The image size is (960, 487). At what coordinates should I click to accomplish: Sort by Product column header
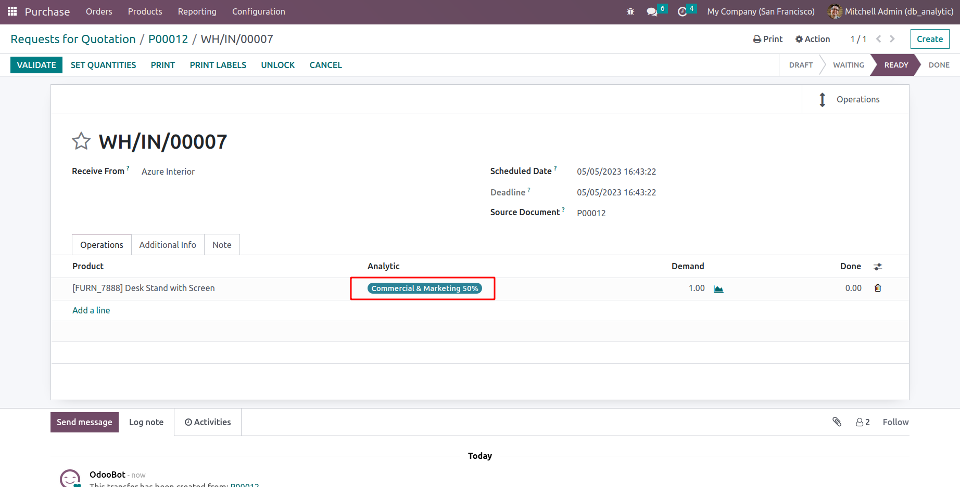(x=88, y=266)
